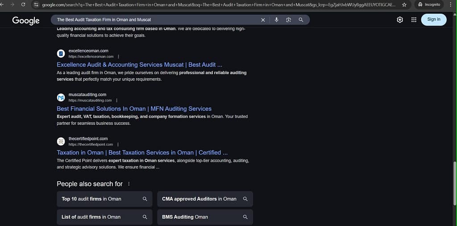
Task: Open Google apps grid
Action: [x=414, y=20]
